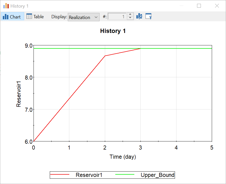Image resolution: width=226 pixels, height=184 pixels.
Task: Click the 9.0 y-axis tick label
Action: 28,46
